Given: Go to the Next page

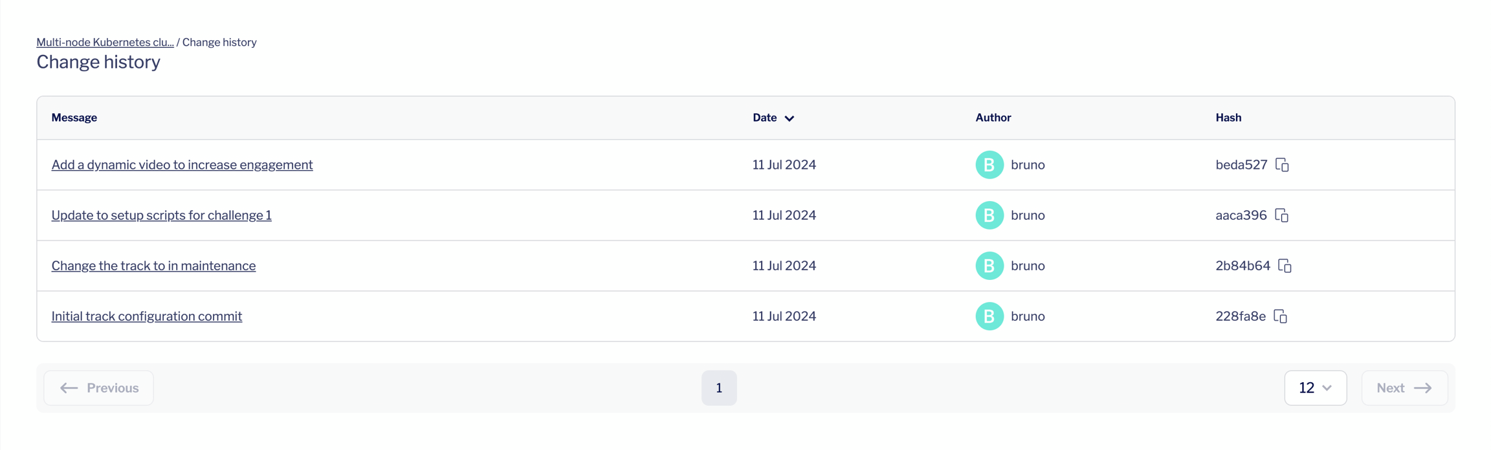Looking at the screenshot, I should click(1404, 388).
